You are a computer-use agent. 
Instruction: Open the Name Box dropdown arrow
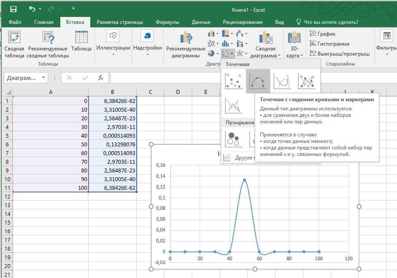pos(44,78)
